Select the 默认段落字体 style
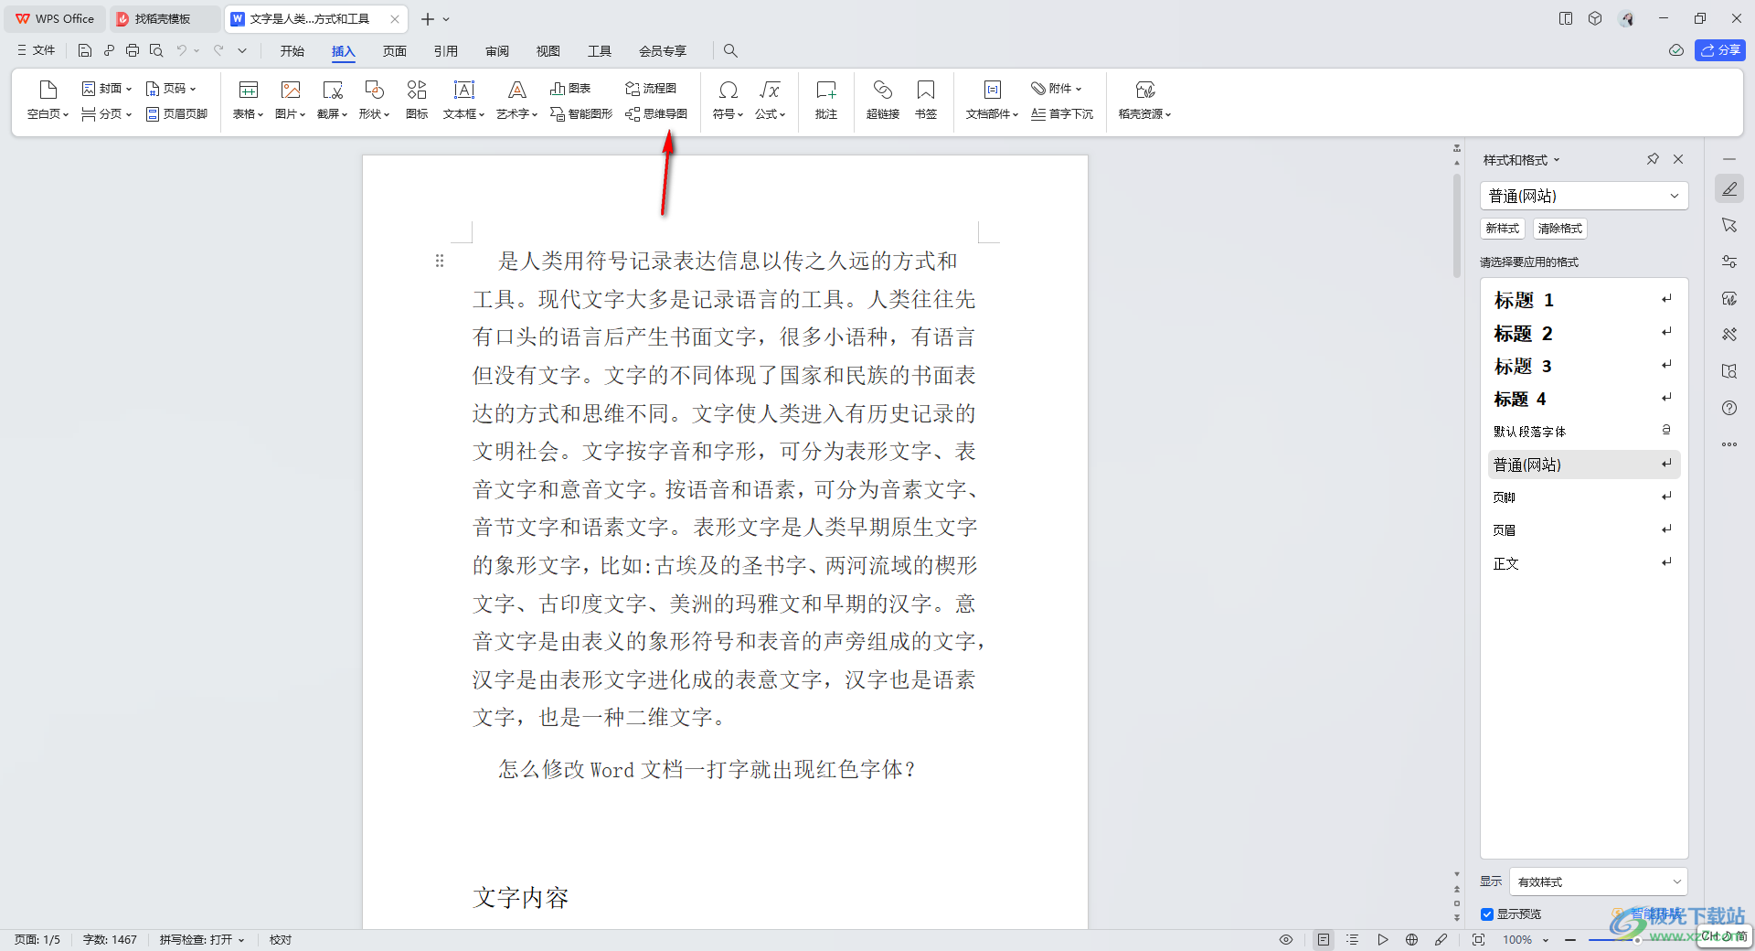 tap(1584, 432)
